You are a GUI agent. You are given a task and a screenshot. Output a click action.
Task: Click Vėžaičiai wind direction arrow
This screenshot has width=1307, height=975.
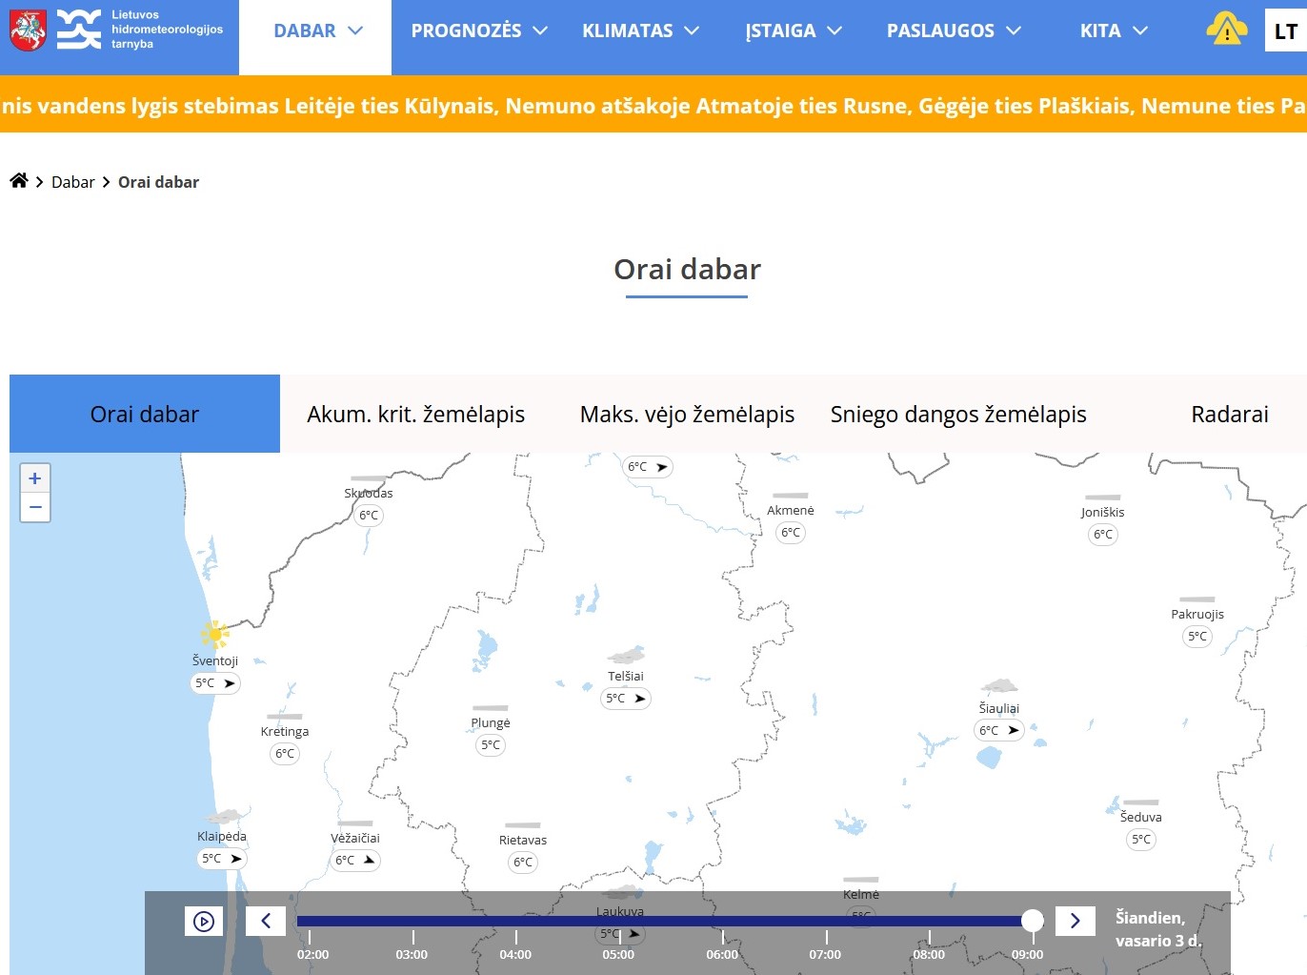370,861
